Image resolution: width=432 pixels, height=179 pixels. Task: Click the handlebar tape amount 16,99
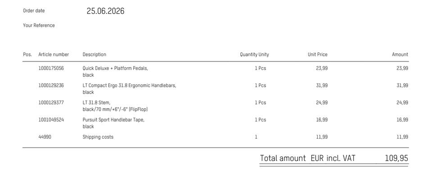(x=402, y=120)
